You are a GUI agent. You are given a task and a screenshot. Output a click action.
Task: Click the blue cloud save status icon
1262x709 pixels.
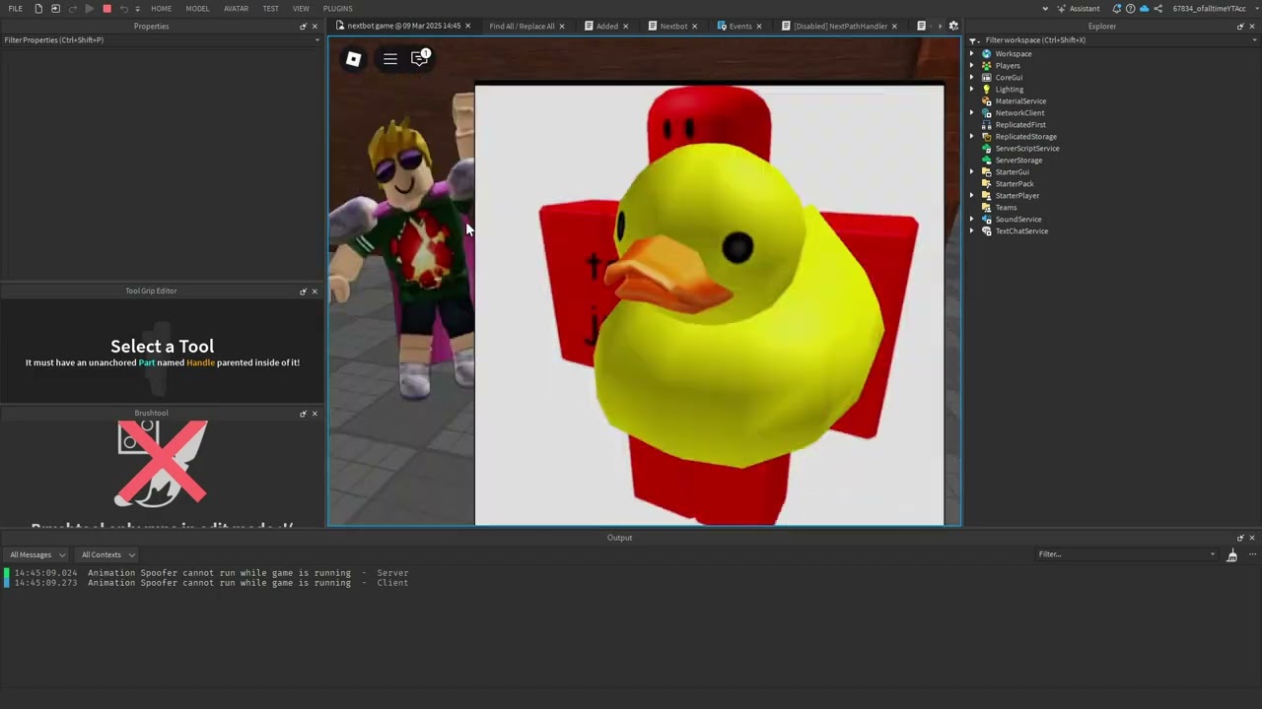point(1144,9)
